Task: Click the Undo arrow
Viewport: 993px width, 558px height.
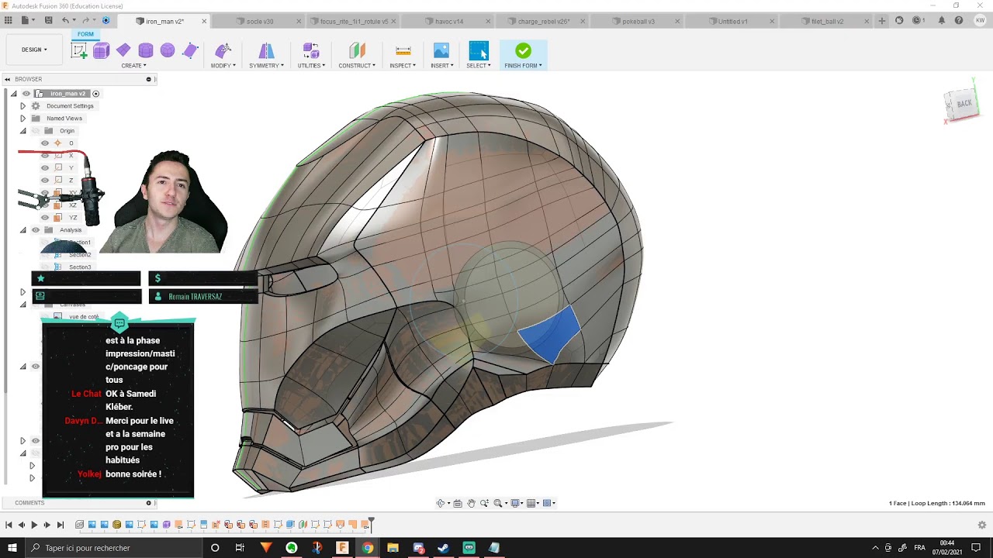Action: point(66,20)
